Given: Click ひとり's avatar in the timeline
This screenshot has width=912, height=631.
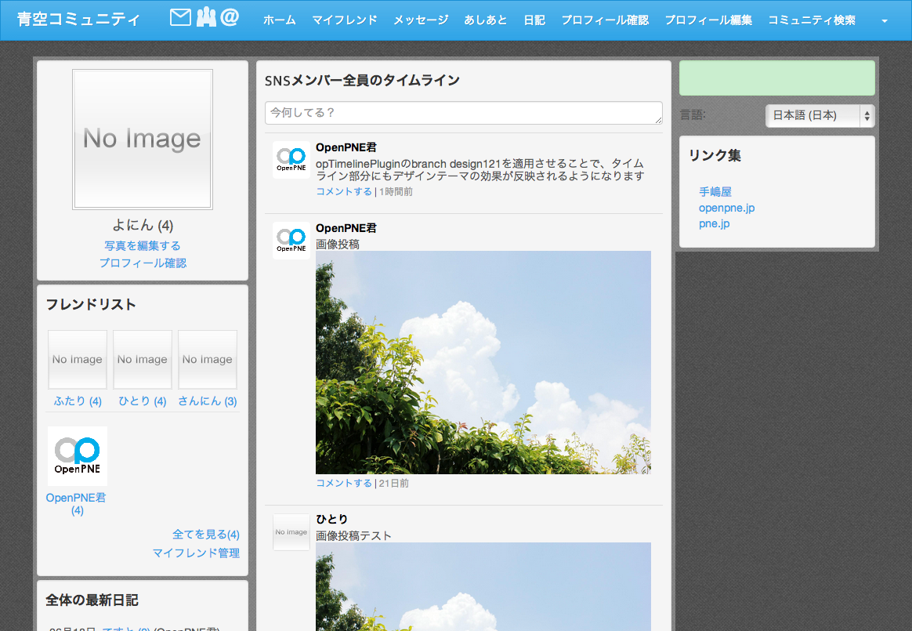Looking at the screenshot, I should point(291,532).
